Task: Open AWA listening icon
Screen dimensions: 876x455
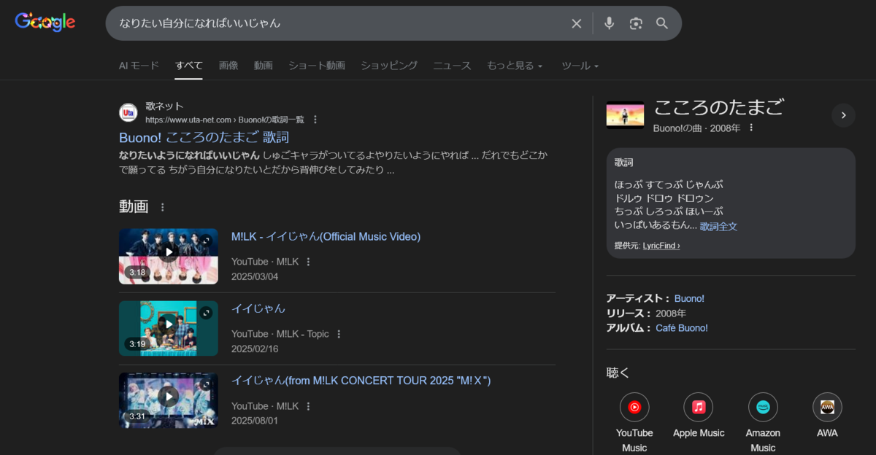Action: coord(827,408)
